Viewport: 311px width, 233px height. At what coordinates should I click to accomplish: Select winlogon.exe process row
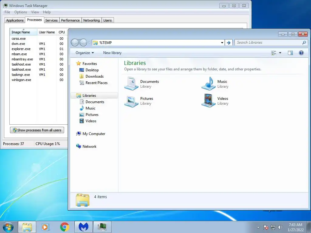pos(39,80)
